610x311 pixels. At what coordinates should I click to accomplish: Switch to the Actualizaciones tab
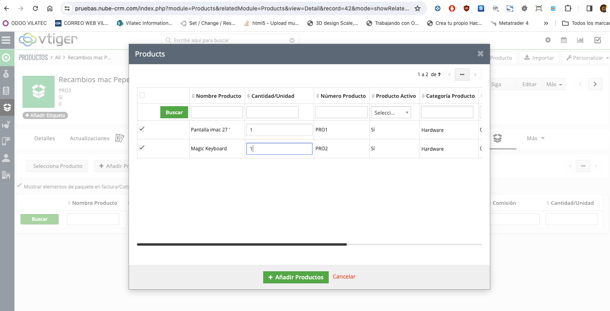[x=90, y=138]
